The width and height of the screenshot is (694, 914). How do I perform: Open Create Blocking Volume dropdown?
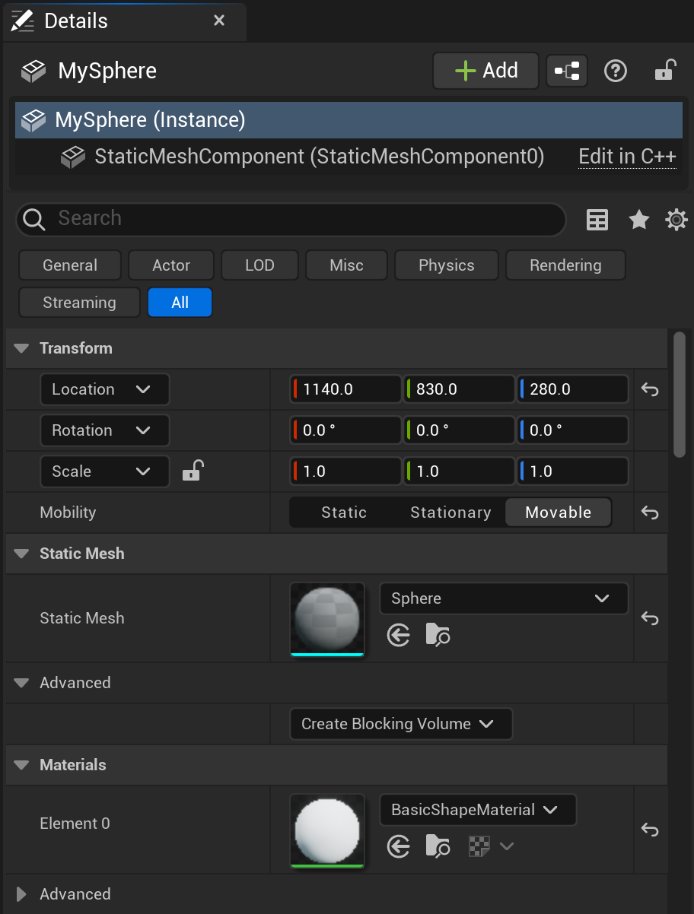400,724
